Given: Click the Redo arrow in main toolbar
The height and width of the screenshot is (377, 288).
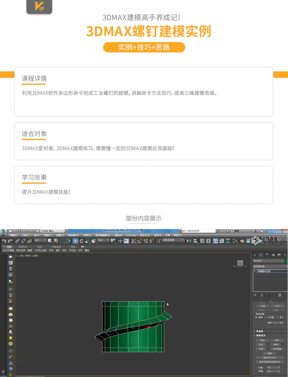Looking at the screenshot, I should point(10,241).
